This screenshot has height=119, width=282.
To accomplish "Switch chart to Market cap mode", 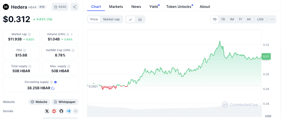I will (111, 19).
